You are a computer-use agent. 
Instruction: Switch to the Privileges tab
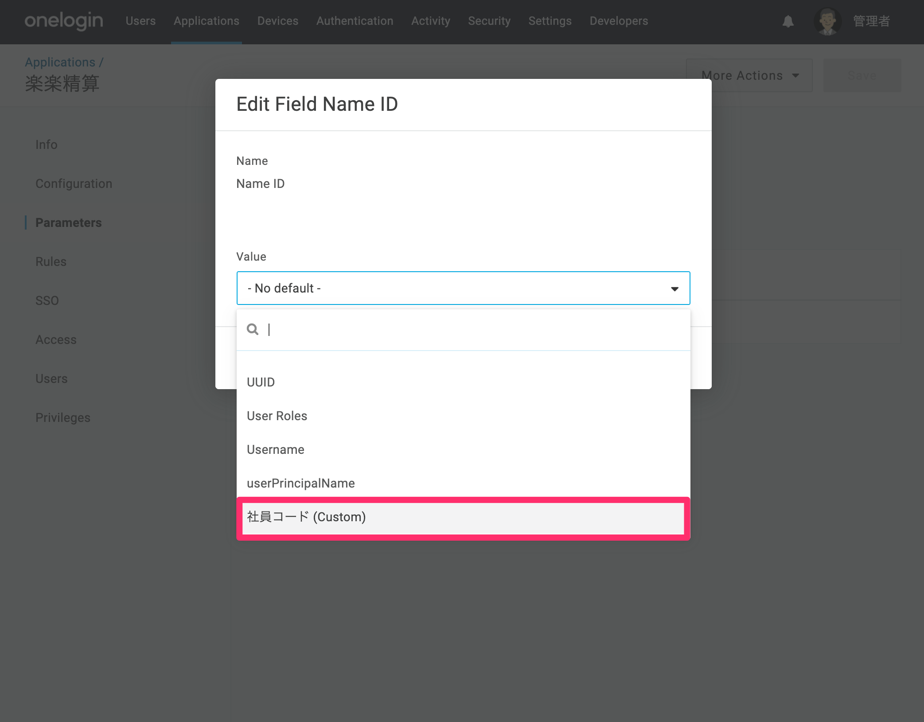(63, 418)
